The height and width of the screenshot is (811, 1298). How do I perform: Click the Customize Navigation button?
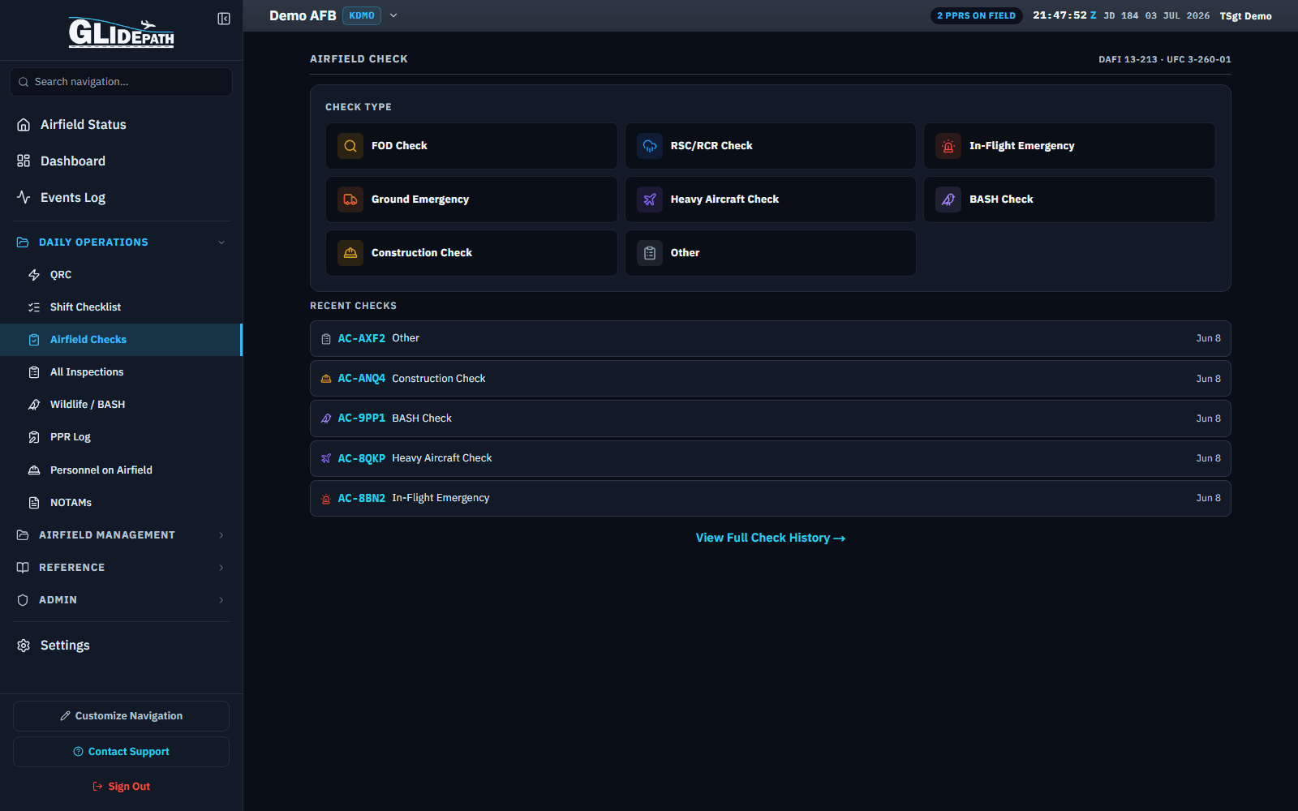pos(121,716)
